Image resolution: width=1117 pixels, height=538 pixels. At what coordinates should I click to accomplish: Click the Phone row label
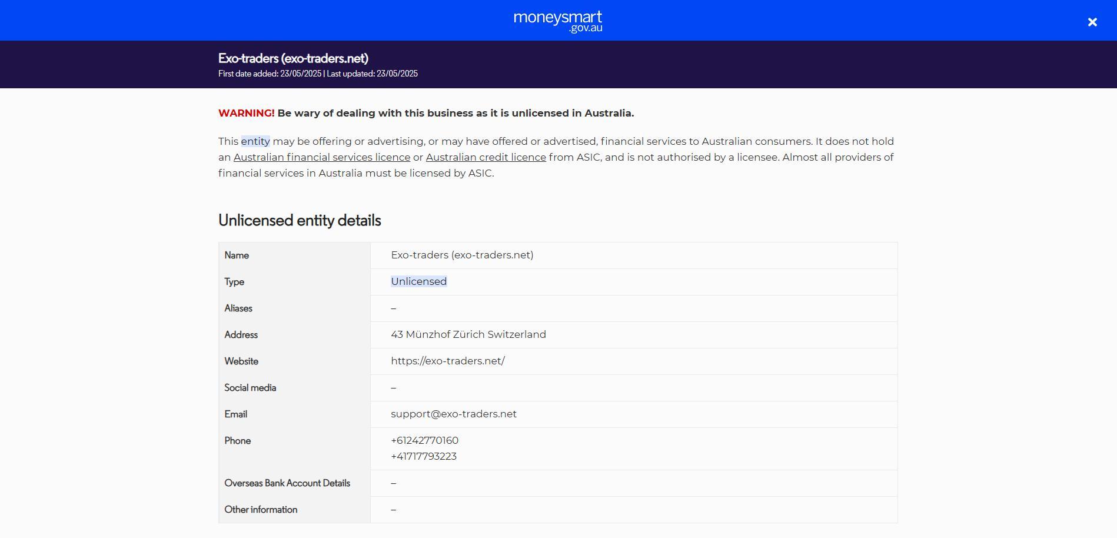coord(238,441)
